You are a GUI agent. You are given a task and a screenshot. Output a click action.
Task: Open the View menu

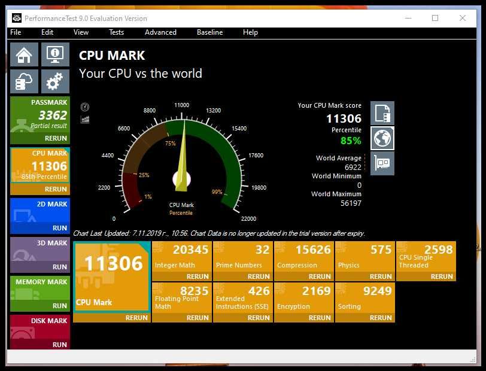81,32
